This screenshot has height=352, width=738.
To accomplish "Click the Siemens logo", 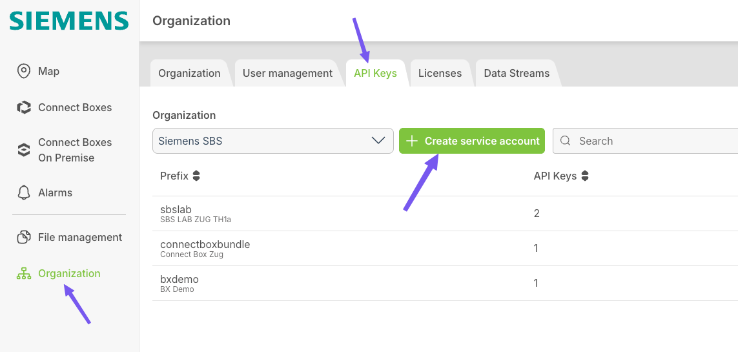I will click(x=69, y=21).
